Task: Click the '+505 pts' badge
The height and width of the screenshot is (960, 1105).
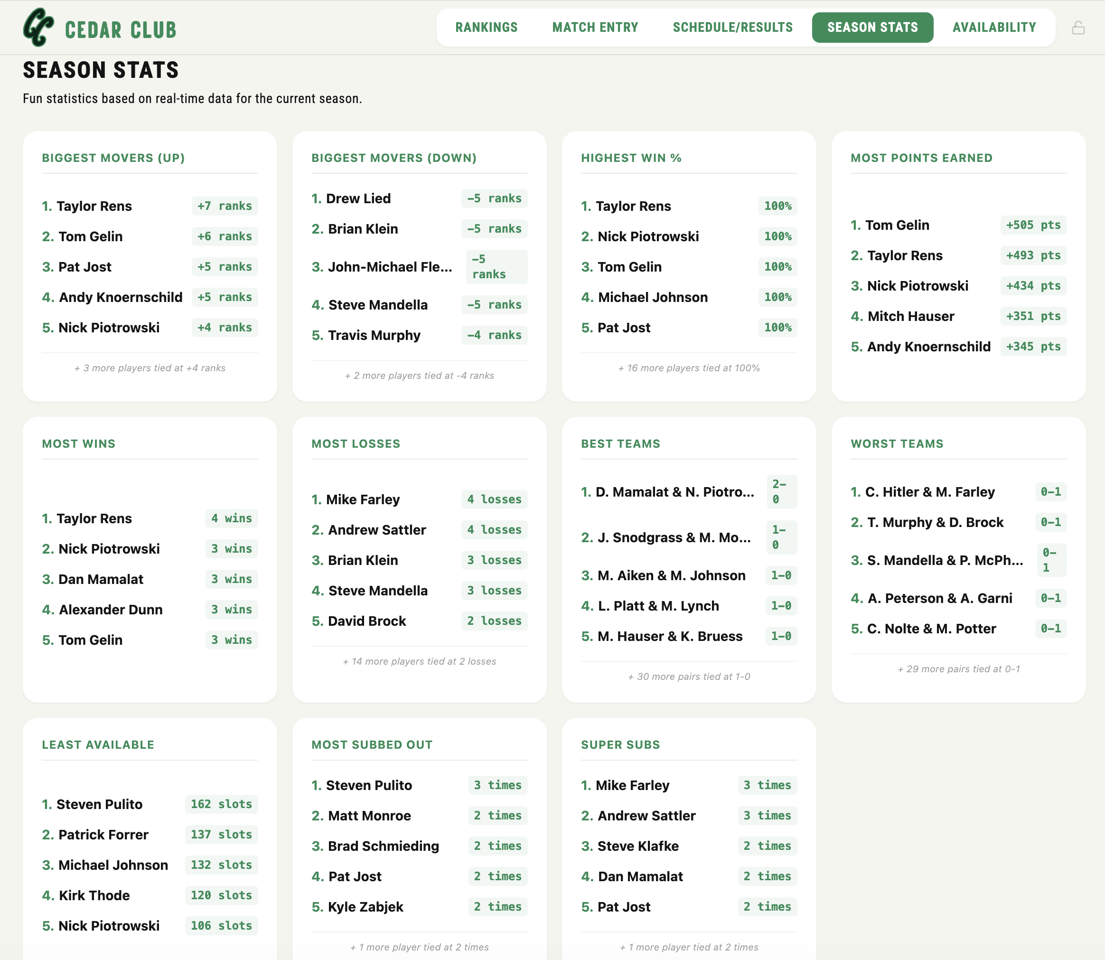Action: pos(1033,226)
